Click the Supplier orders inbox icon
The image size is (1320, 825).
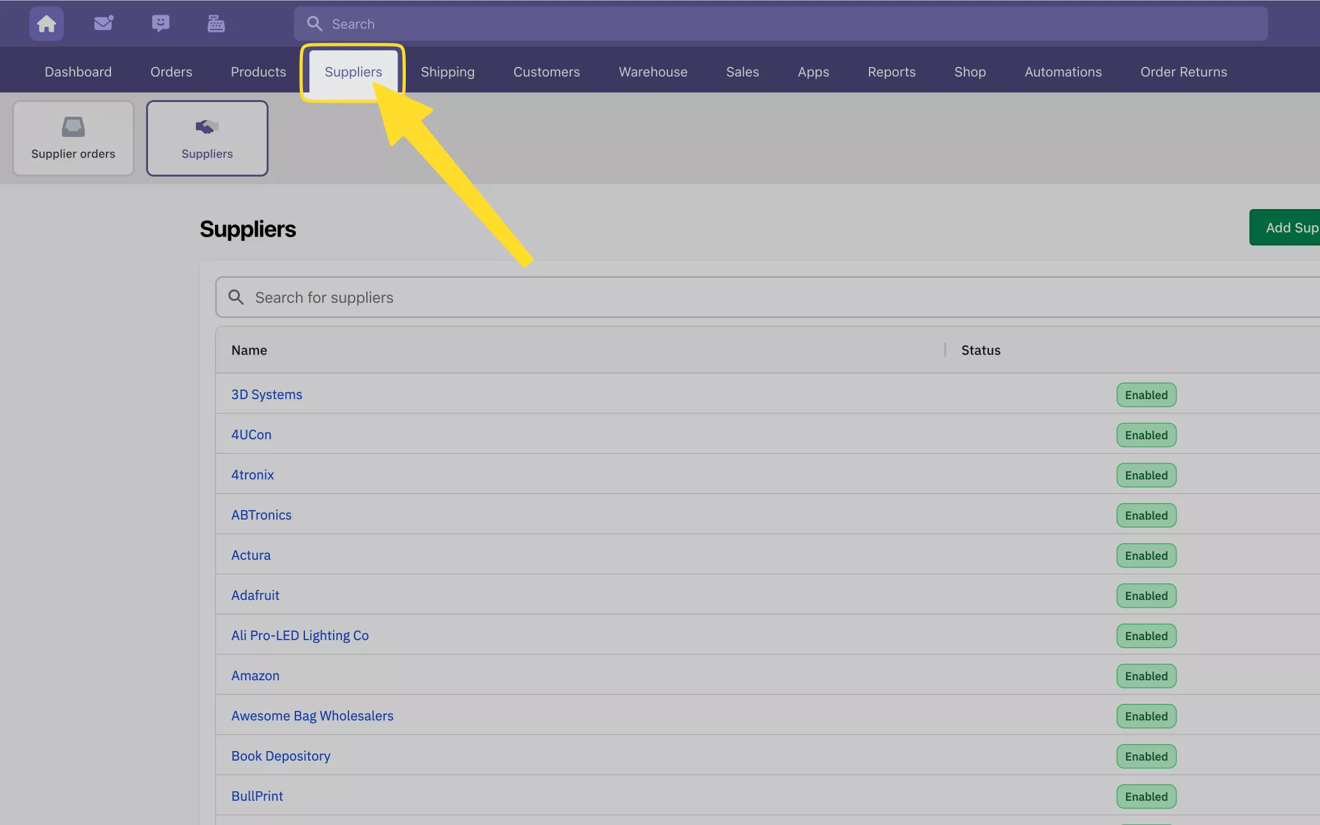pyautogui.click(x=73, y=127)
